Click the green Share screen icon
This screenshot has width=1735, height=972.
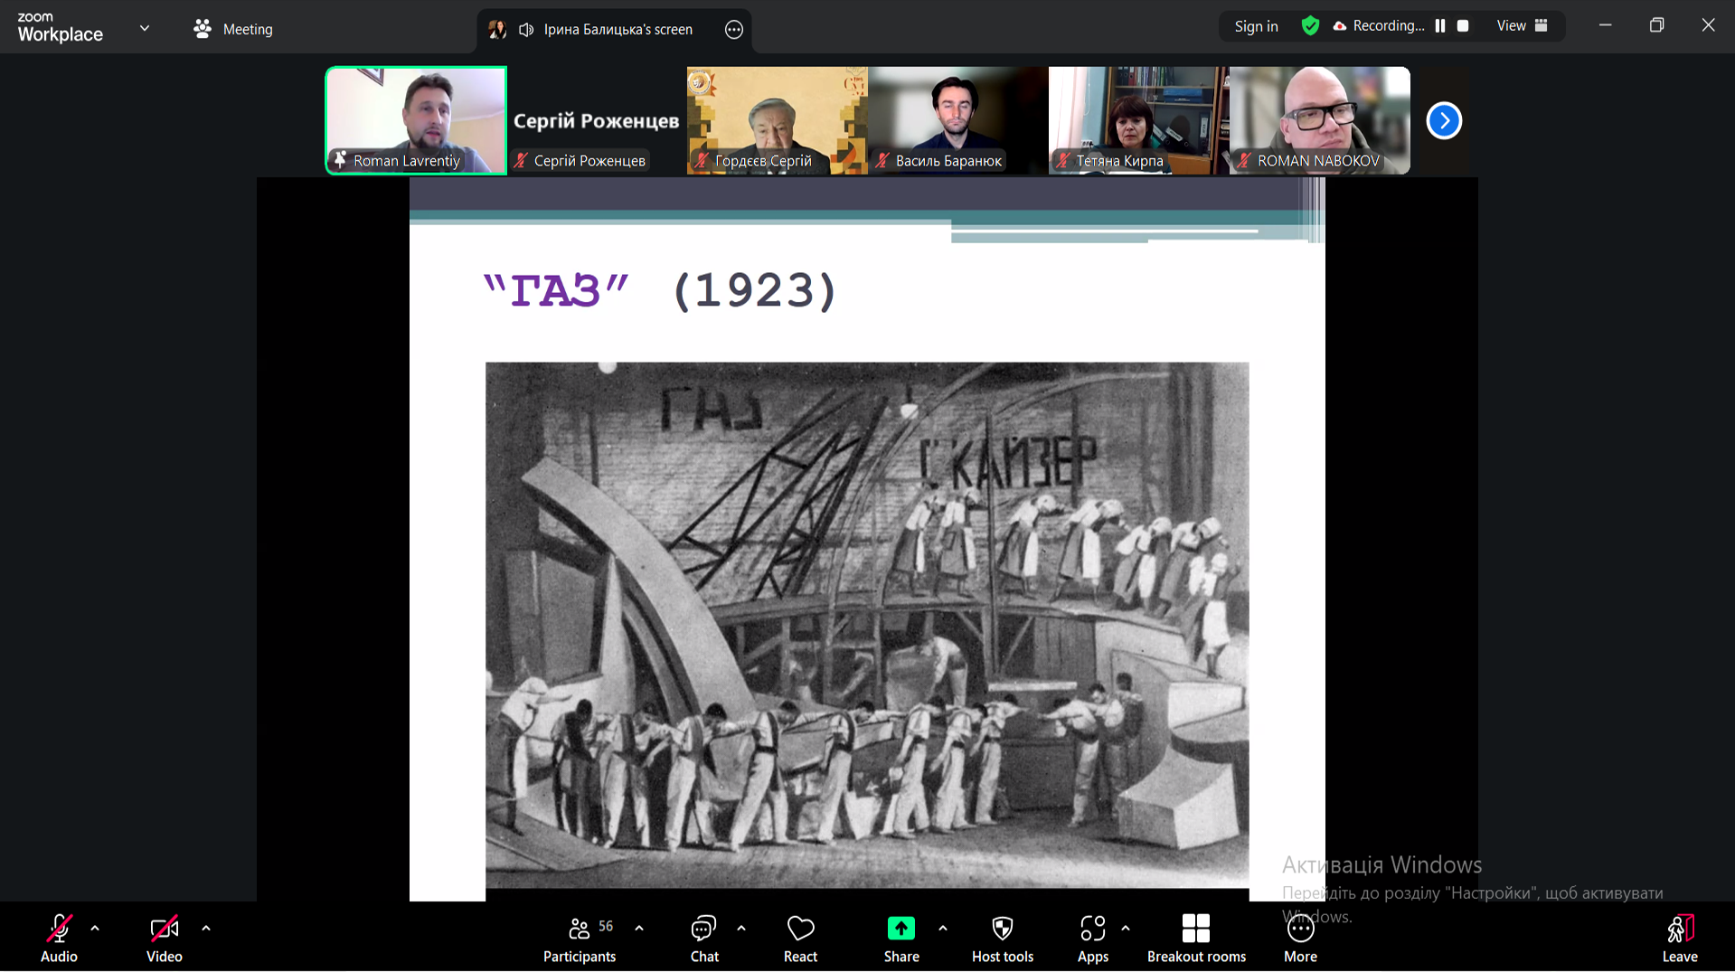coord(901,930)
